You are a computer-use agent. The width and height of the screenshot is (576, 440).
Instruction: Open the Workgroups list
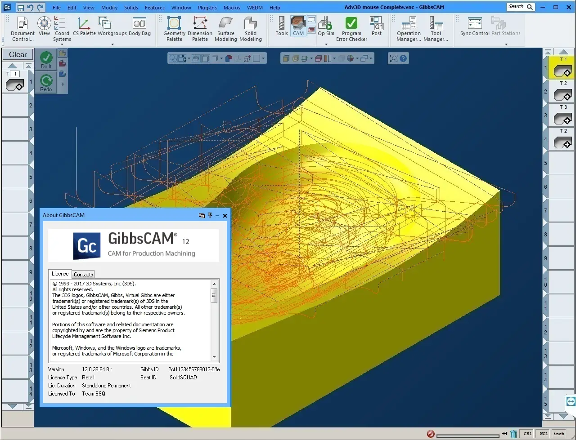pos(112,26)
